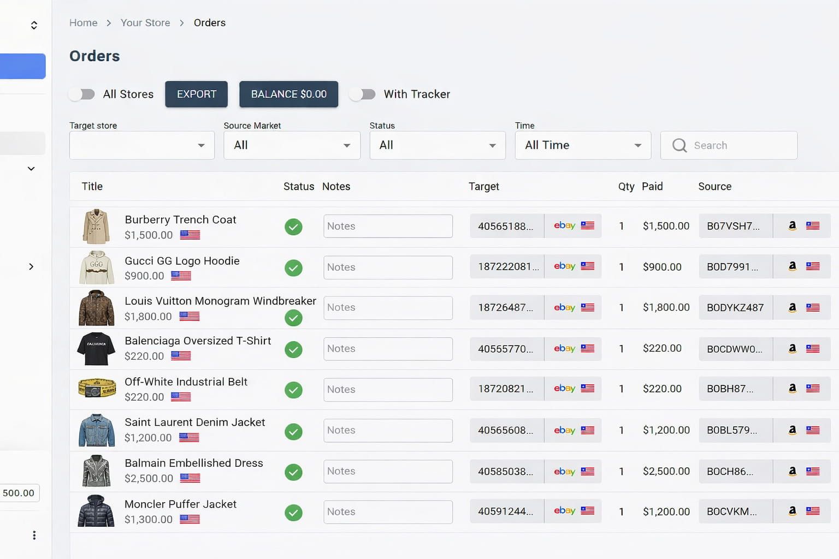
Task: Click the Source column header
Action: coord(714,186)
